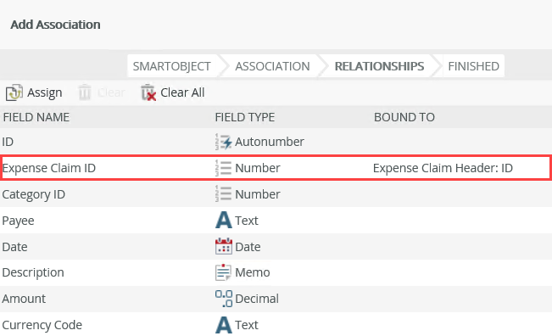This screenshot has width=552, height=336.
Task: Click the calendar icon in Date row
Action: coord(224,246)
